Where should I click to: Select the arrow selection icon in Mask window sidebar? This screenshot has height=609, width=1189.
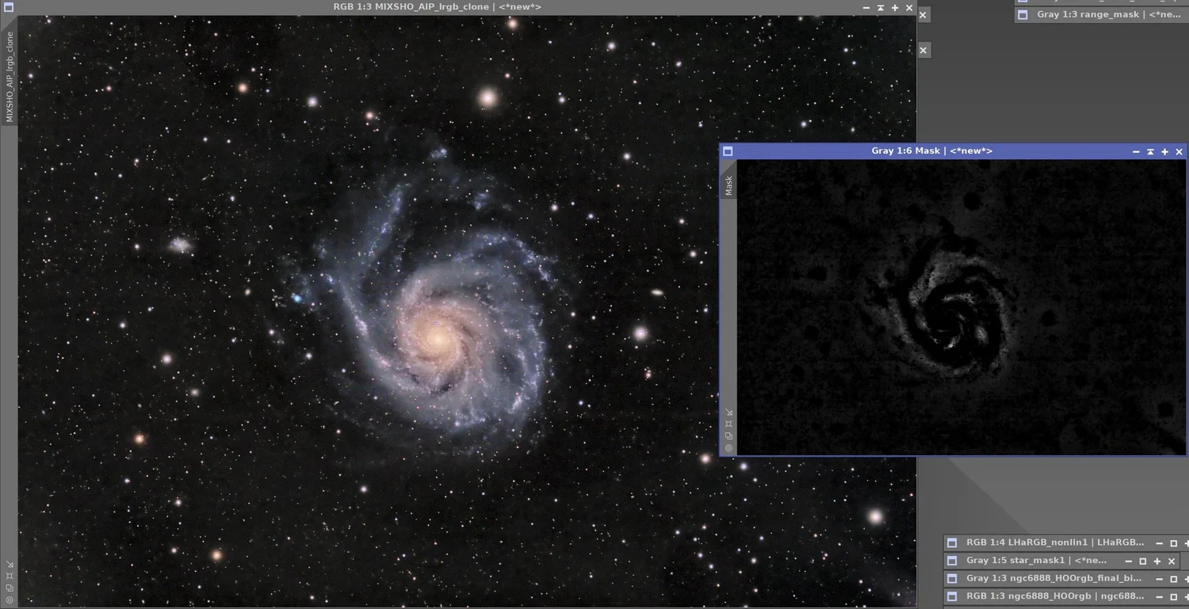click(728, 412)
